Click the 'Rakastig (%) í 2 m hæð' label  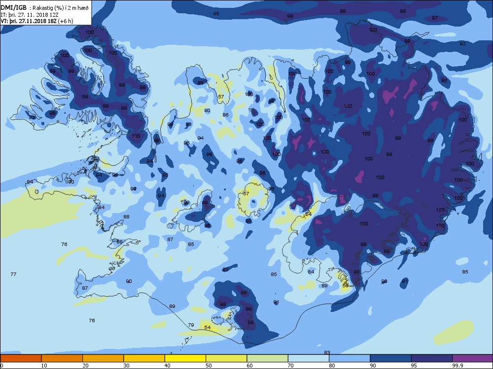click(x=61, y=8)
